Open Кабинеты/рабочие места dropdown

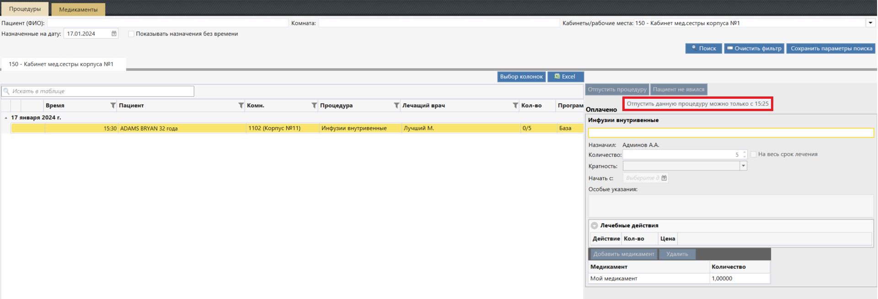pyautogui.click(x=870, y=23)
